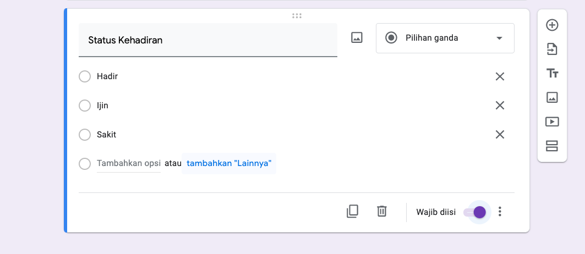
Task: Click the radio circle next to Hadir
Action: 85,76
